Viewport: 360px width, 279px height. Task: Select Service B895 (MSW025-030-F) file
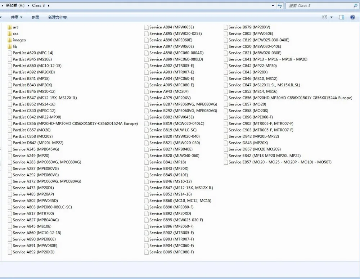click(x=176, y=220)
